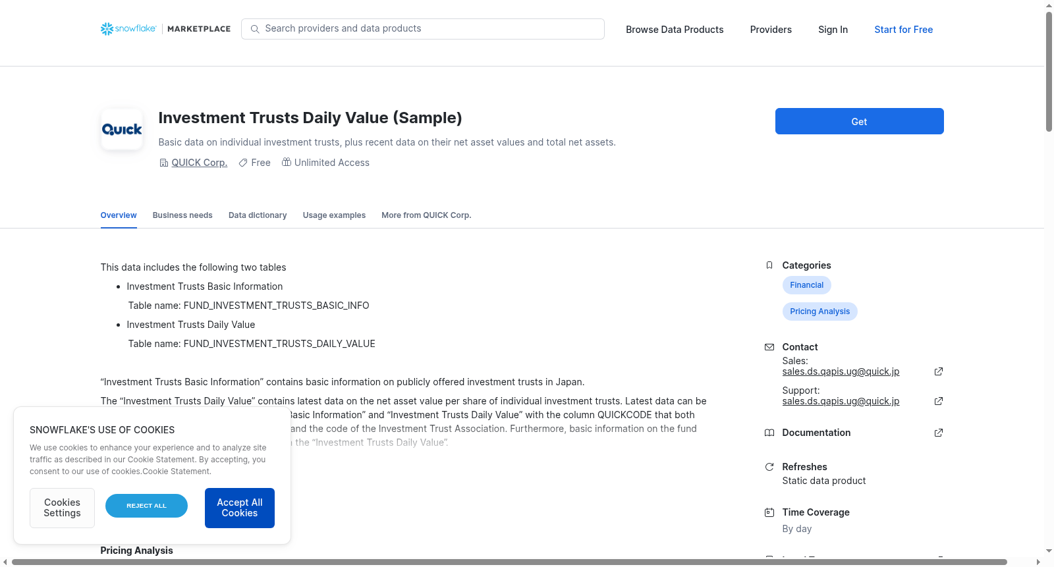This screenshot has width=1054, height=567.
Task: Click the search magnifier icon
Action: [255, 29]
